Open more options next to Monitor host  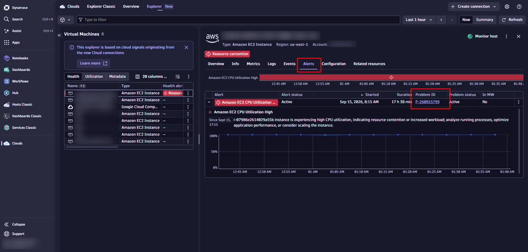coord(506,36)
